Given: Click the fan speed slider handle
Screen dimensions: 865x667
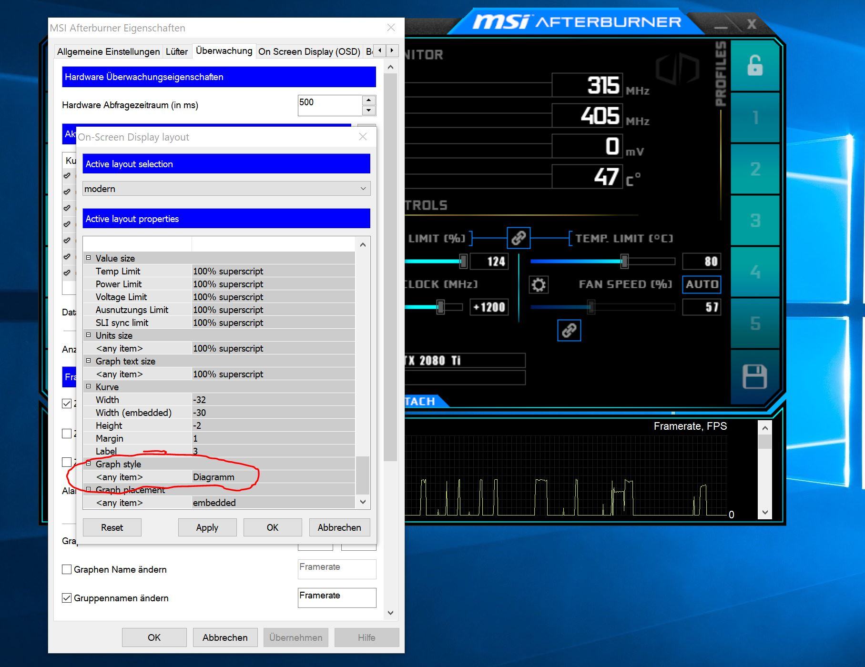Looking at the screenshot, I should coord(591,307).
